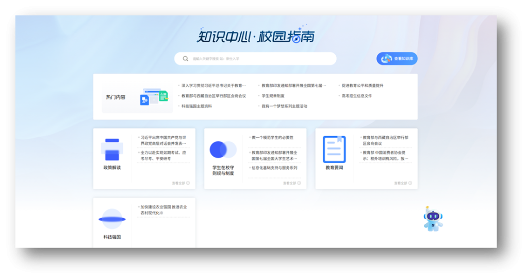Click the 学生在校守则规与制度 category label

pos(223,171)
